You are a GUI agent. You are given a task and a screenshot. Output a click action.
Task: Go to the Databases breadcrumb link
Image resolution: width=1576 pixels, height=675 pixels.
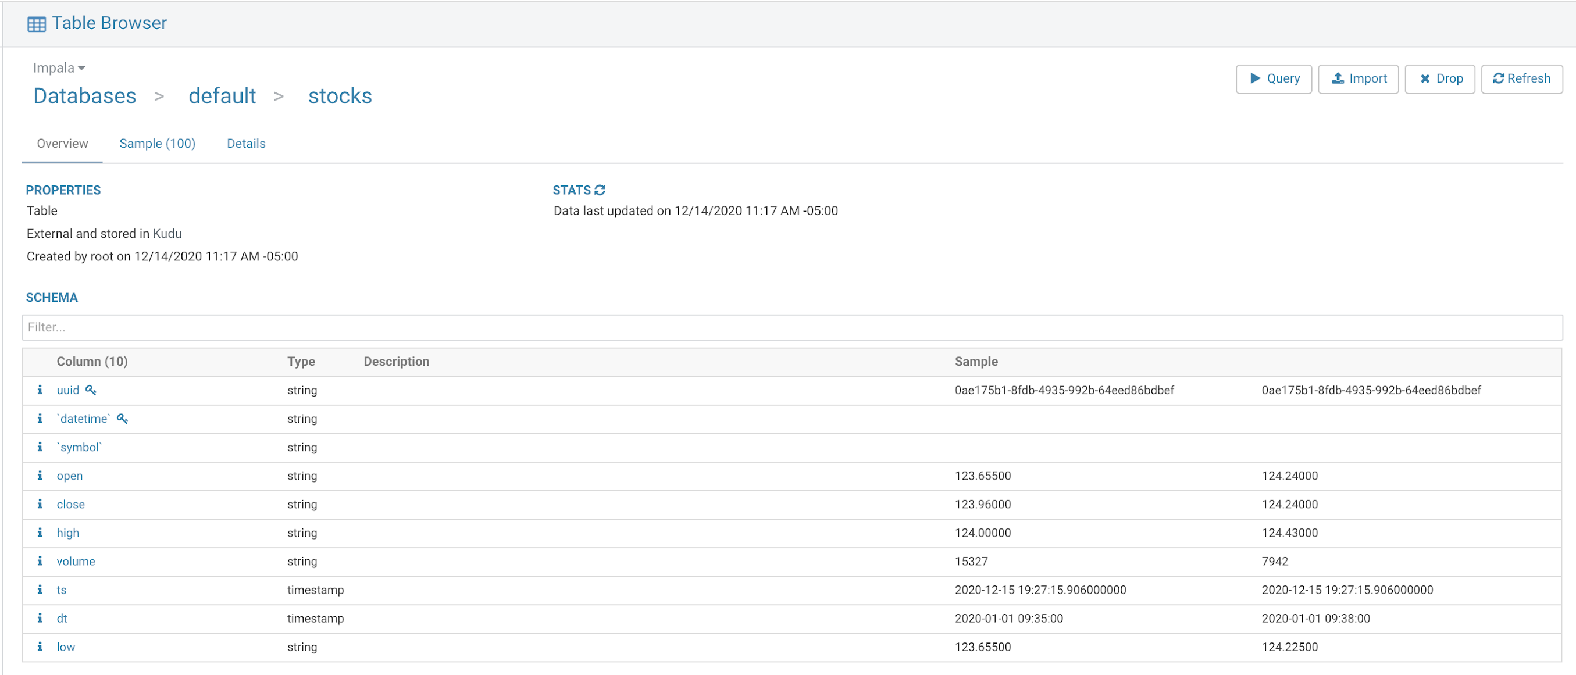[84, 96]
